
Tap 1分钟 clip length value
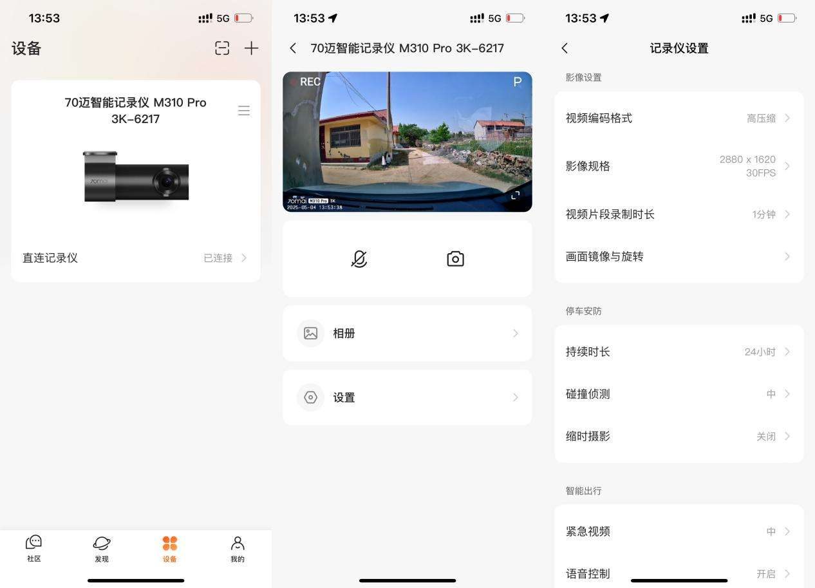[763, 214]
